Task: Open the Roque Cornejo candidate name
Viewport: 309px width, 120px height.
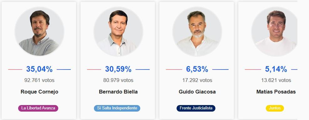Action: point(39,92)
